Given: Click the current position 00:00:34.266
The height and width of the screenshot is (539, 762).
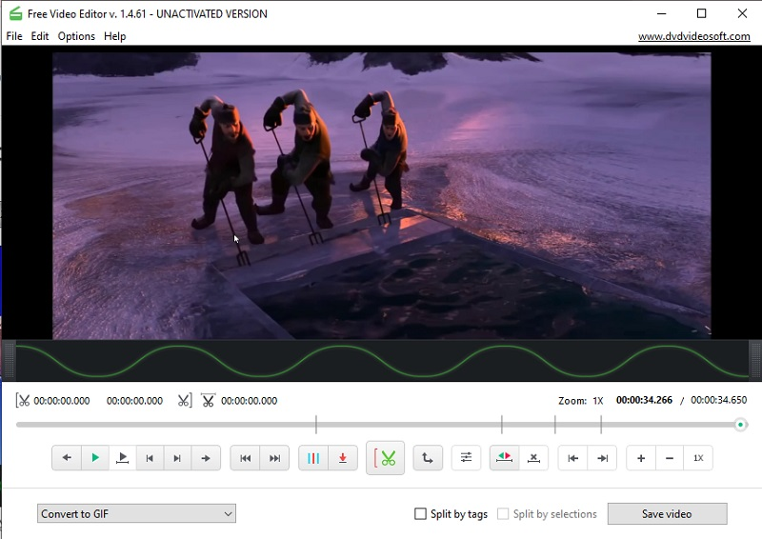Looking at the screenshot, I should click(x=644, y=400).
